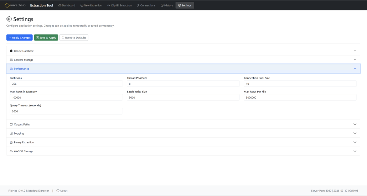This screenshot has height=196, width=367.
Task: Expand the AWS S3 Storage section chevron
Action: (355, 151)
